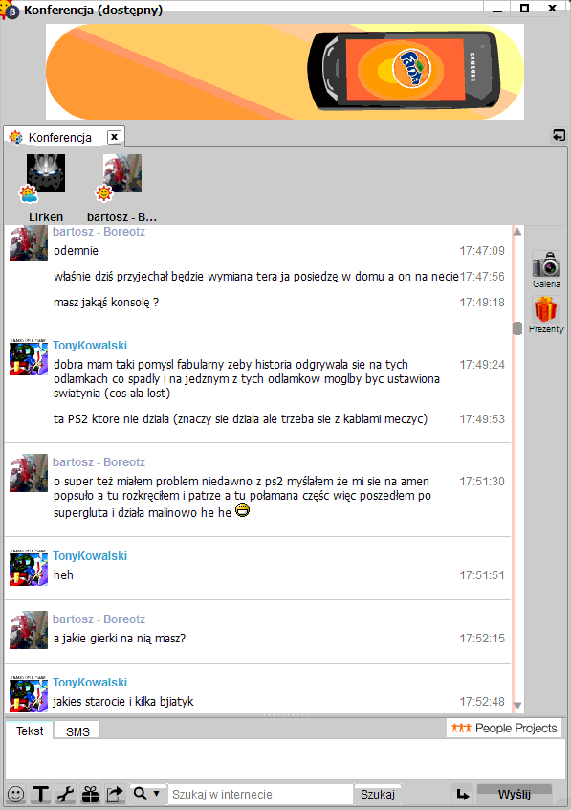This screenshot has height=810, width=571.
Task: Click the send file share icon
Action: (x=115, y=794)
